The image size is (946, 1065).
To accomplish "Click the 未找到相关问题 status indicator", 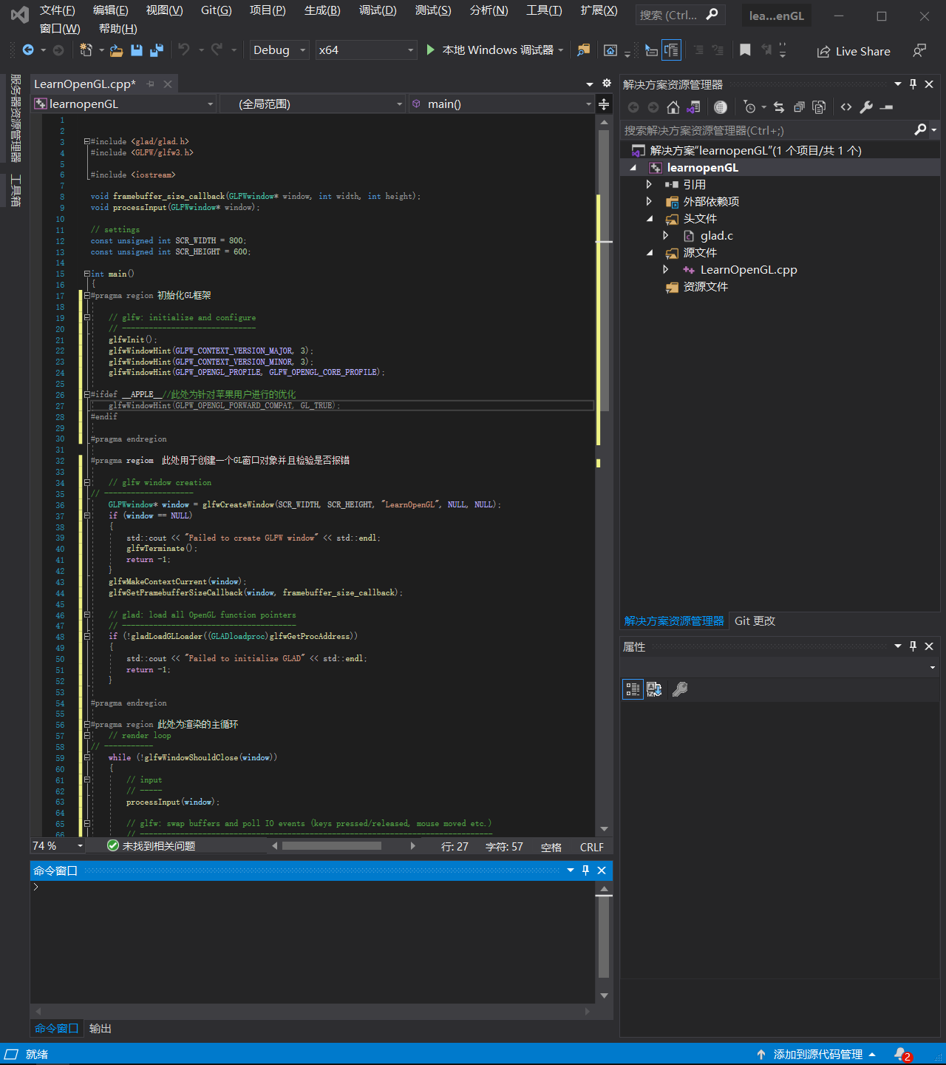I will click(x=152, y=846).
